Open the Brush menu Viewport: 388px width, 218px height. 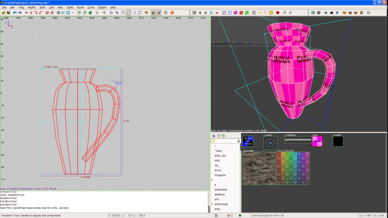(x=80, y=8)
